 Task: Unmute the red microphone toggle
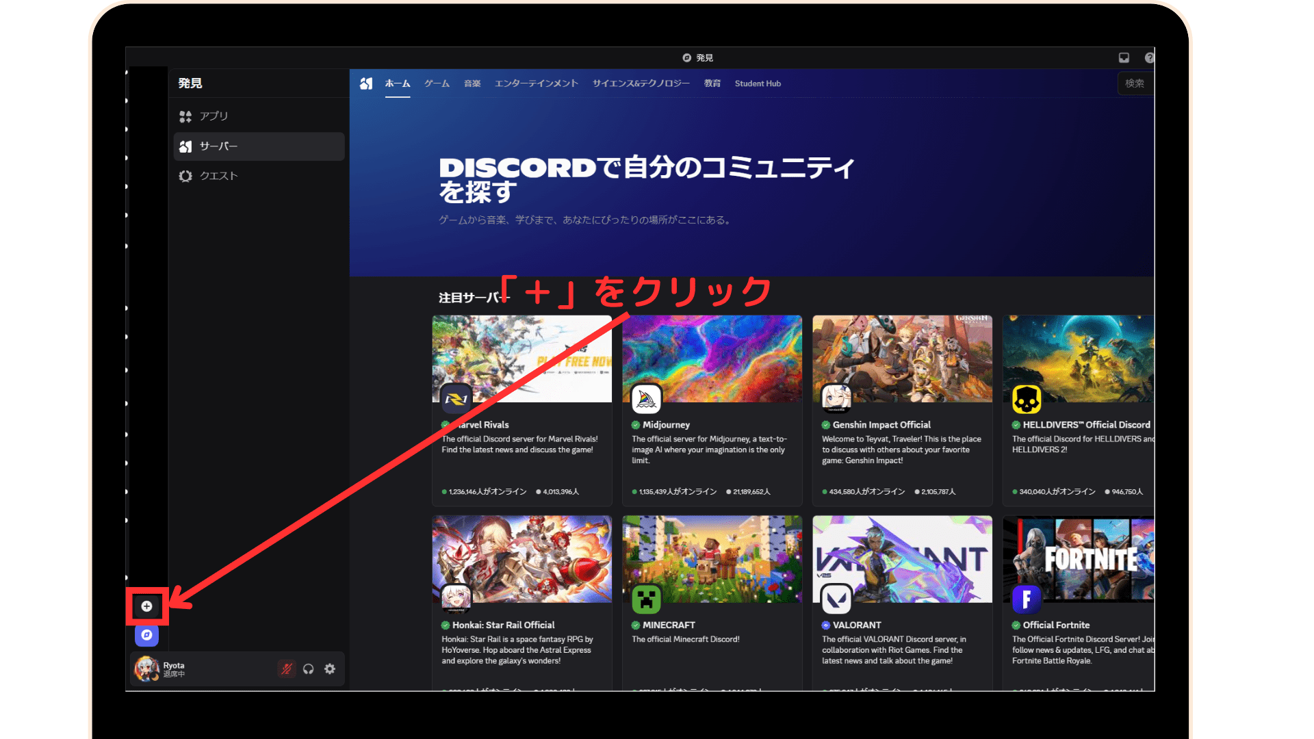pyautogui.click(x=285, y=669)
